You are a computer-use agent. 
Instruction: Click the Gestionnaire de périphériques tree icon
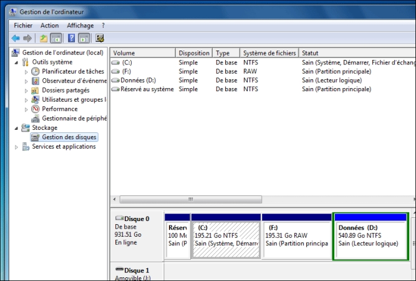pyautogui.click(x=36, y=119)
